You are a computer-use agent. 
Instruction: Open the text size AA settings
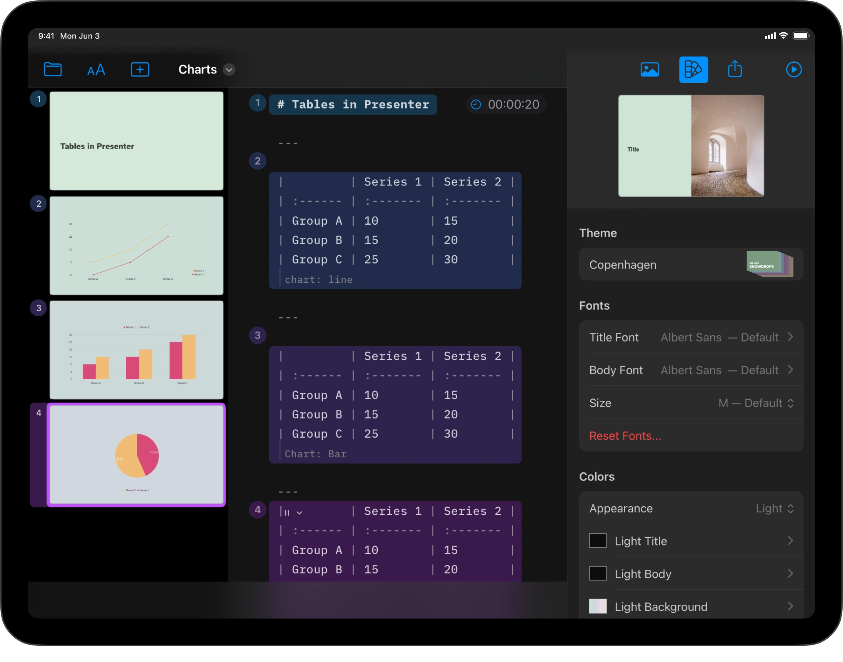(96, 70)
